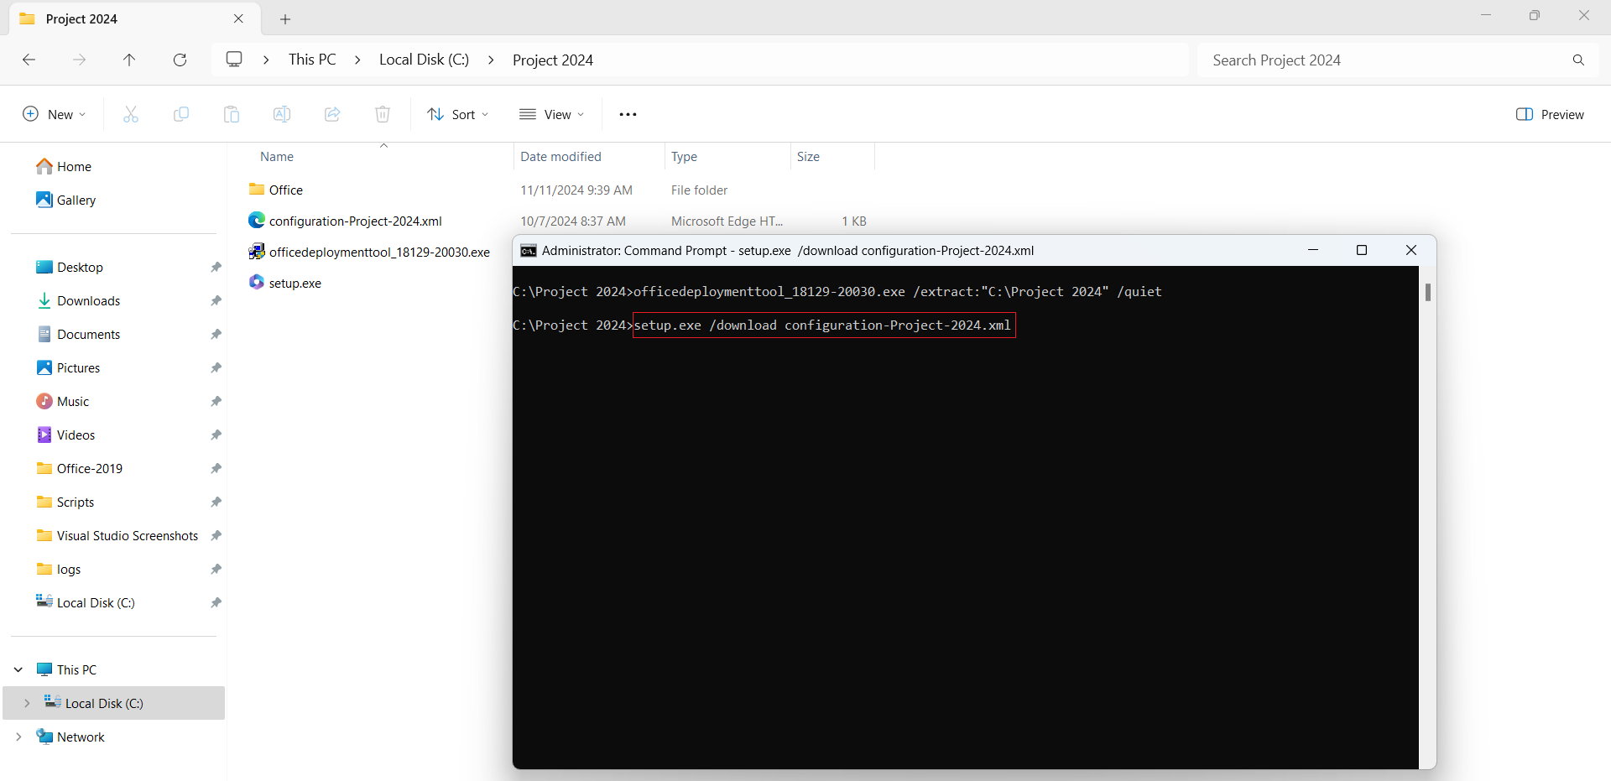1611x781 pixels.
Task: Refresh the Project 2024 folder
Action: (180, 60)
